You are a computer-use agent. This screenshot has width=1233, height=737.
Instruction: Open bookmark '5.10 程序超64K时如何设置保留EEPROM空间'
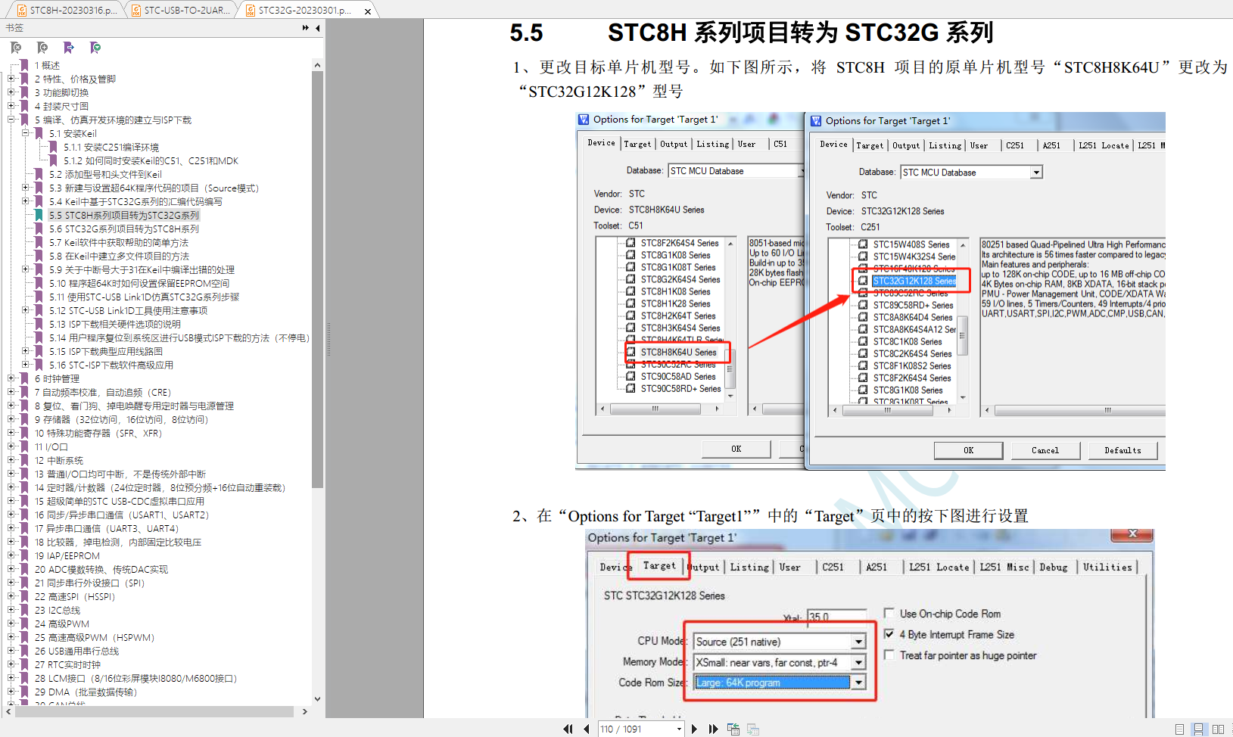click(x=139, y=283)
